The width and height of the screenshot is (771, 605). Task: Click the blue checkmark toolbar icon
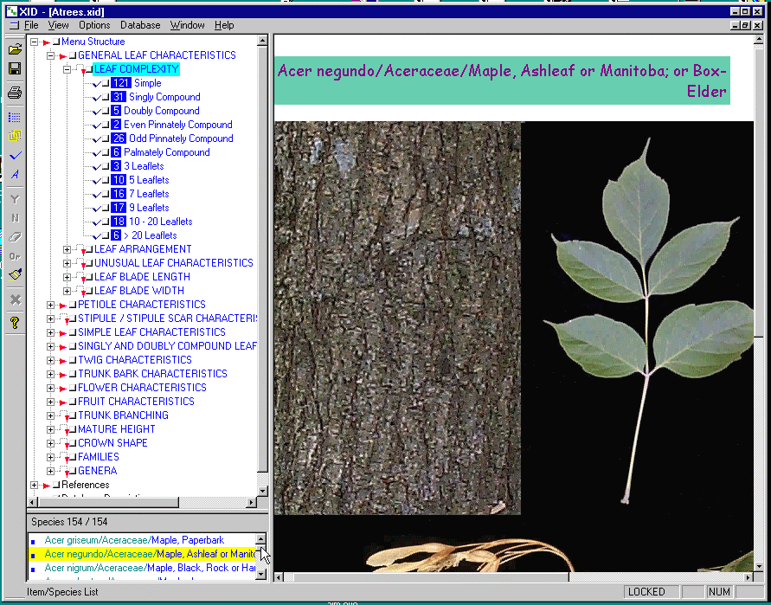click(15, 156)
